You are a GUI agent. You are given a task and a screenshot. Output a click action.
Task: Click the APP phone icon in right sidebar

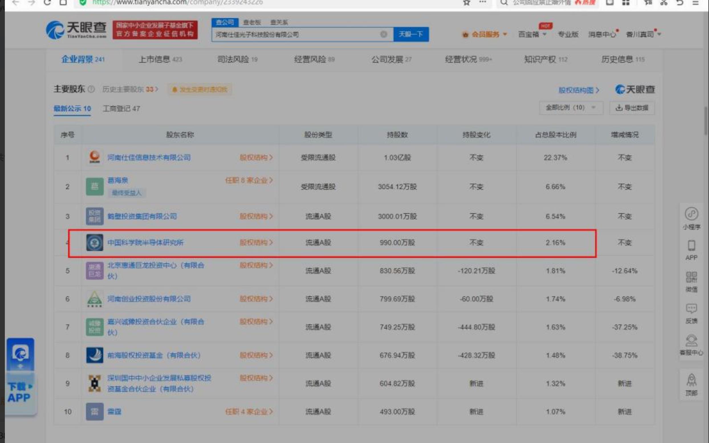point(691,246)
